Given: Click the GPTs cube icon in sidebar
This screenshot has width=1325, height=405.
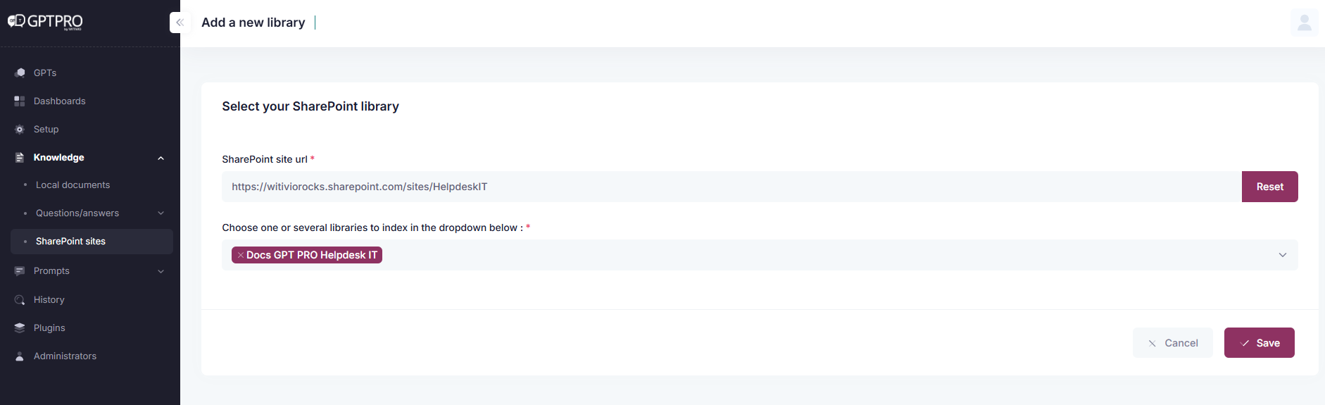Looking at the screenshot, I should (20, 73).
